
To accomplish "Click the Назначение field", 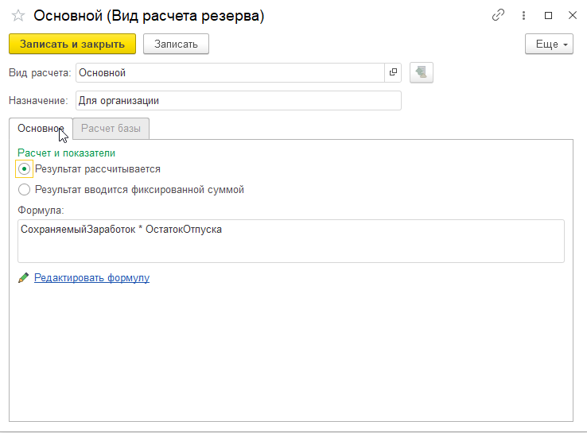I will coord(239,101).
